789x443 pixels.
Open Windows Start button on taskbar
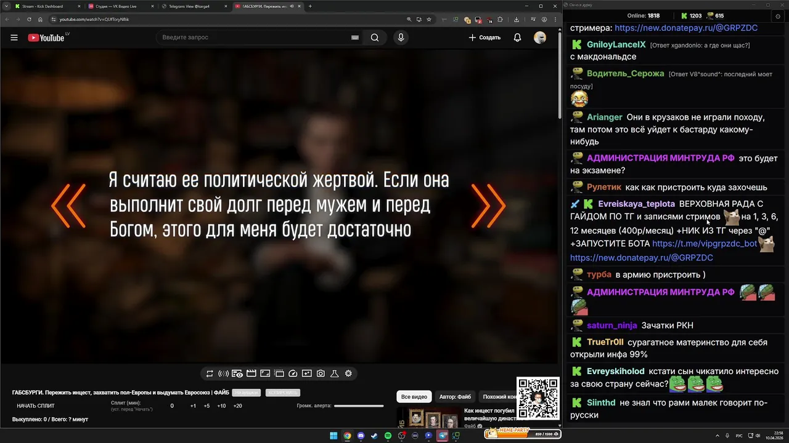[x=333, y=436]
